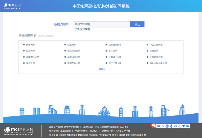Click the CNKI logo in the footer
The height and width of the screenshot is (138, 202).
coord(18,131)
